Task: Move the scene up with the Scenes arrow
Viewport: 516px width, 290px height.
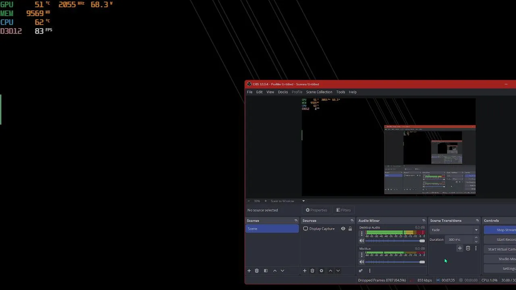Action: (x=275, y=271)
